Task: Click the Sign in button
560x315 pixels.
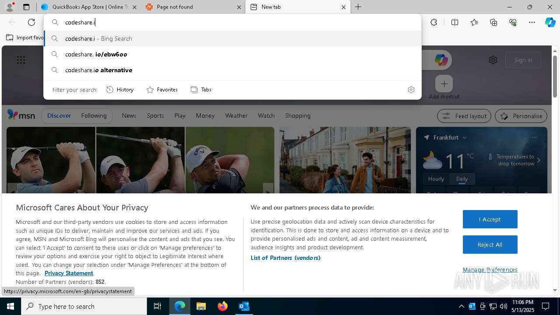Action: (523, 60)
